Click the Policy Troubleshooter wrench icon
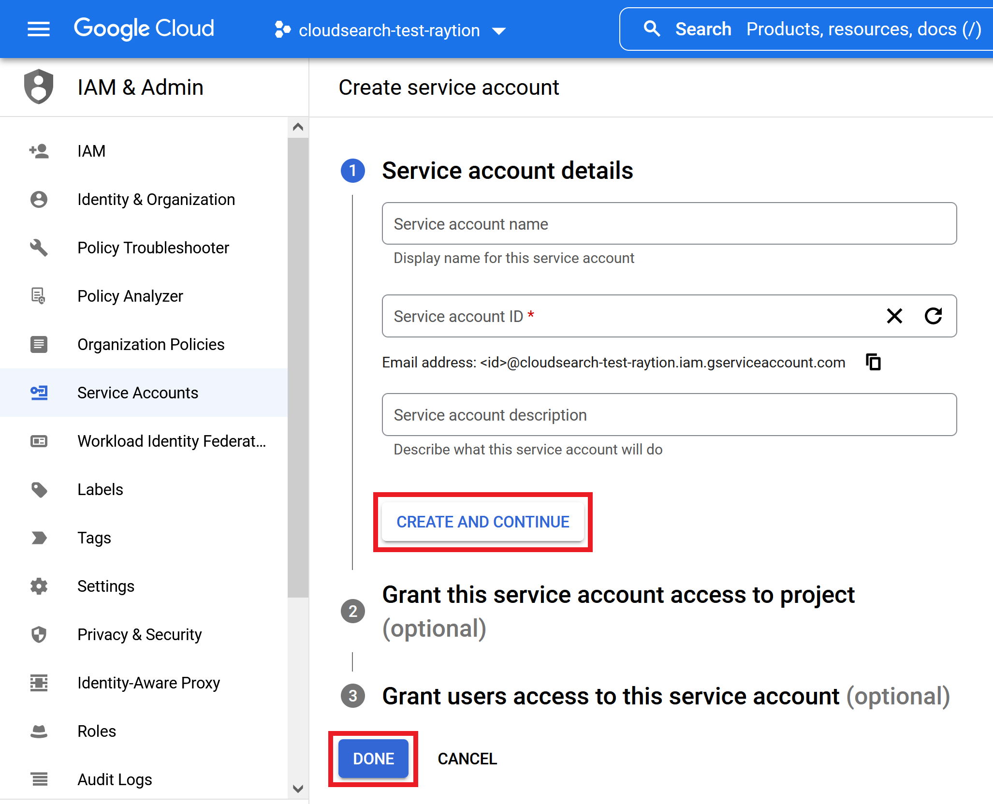The width and height of the screenshot is (993, 804). point(39,248)
